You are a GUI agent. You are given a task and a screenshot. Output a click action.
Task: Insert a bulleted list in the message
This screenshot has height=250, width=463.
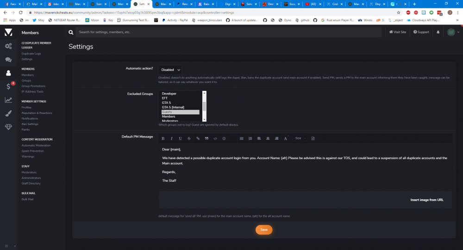[241, 138]
